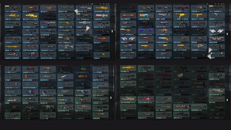Choose the gold bullpup sniper rifle, top-left inventory
The image size is (231, 130).
pos(30,17)
